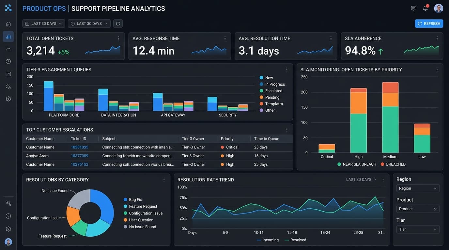
Task: Open Tier-3 Engagement Queues options menu
Action: tap(287, 70)
